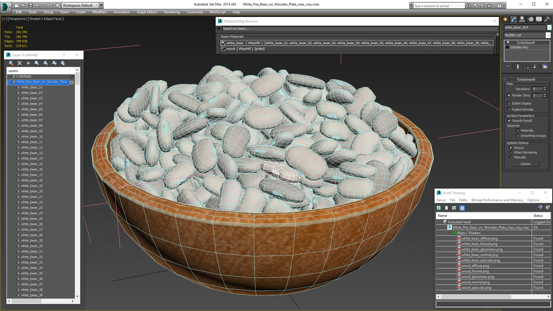
Task: Click the Create New Layer icon
Action: (x=11, y=63)
